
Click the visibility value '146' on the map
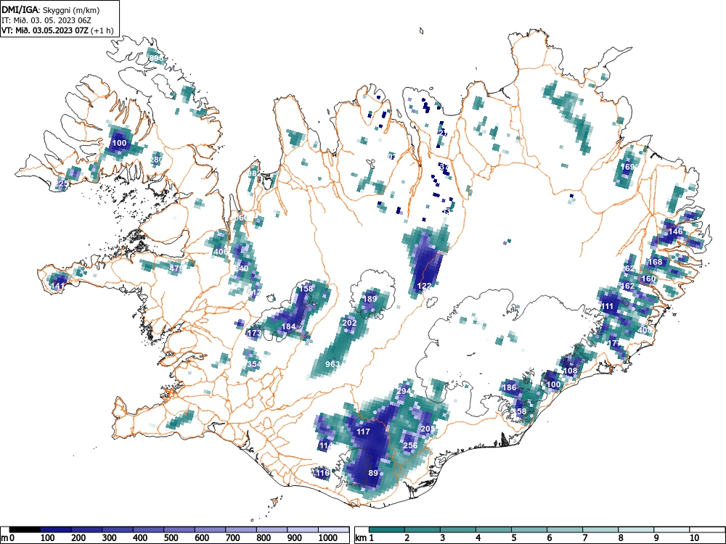(675, 231)
